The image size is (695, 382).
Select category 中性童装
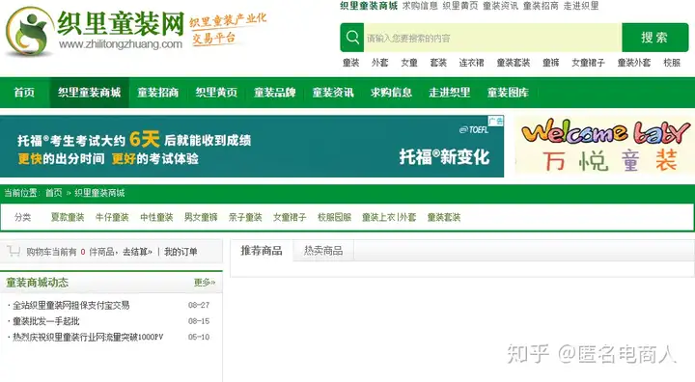(x=156, y=217)
